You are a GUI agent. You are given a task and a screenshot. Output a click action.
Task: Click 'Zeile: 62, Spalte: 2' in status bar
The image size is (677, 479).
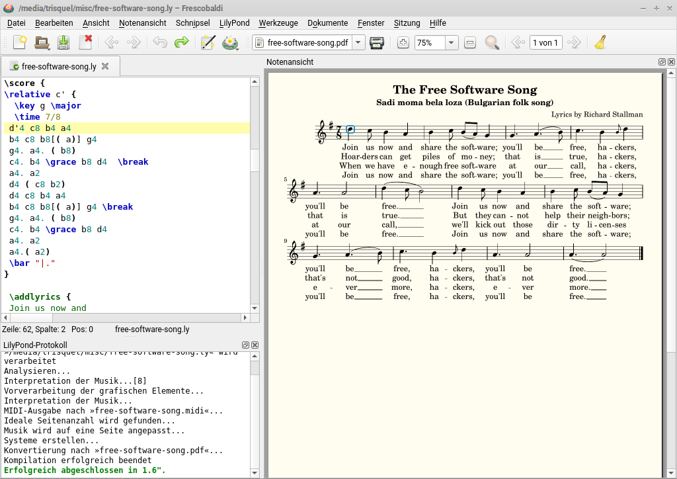34,329
